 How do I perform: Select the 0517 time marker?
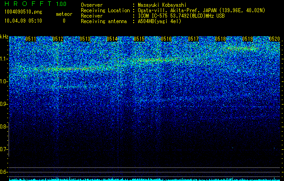pyautogui.click(x=193, y=39)
